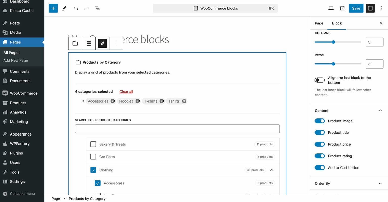
Task: Collapse the Content section
Action: point(380,110)
